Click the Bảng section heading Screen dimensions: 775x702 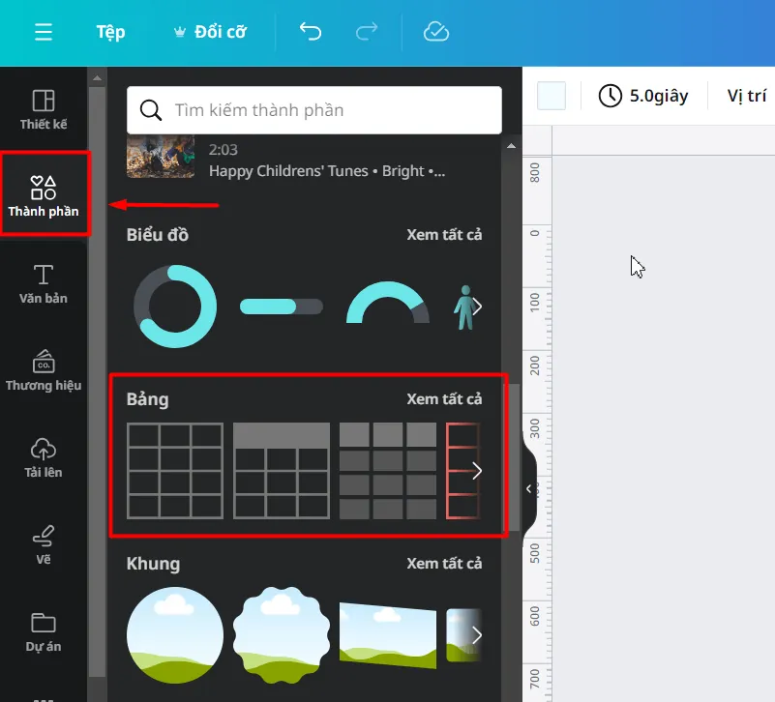[x=147, y=399]
